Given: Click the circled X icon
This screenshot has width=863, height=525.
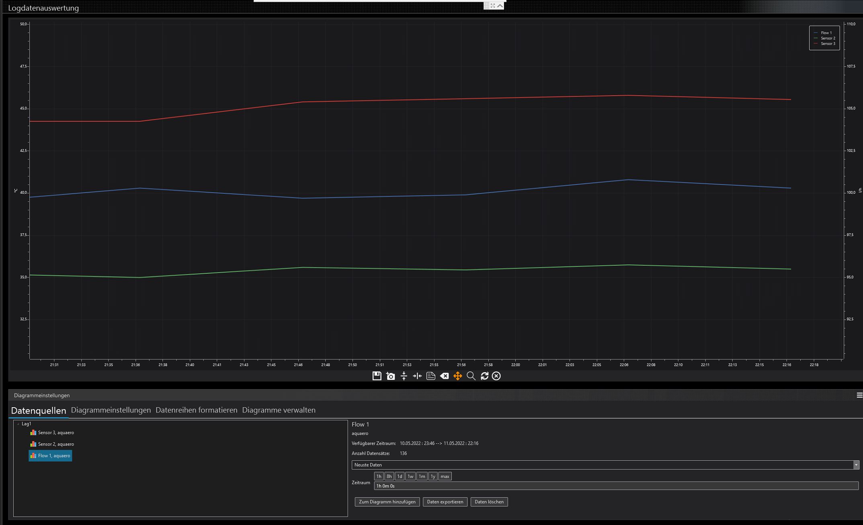Looking at the screenshot, I should [496, 376].
